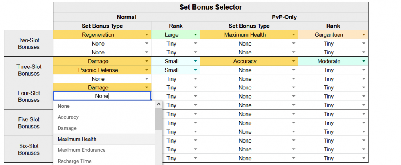Select Maximum Endurance option in the list
The height and width of the screenshot is (165, 401).
[x=81, y=150]
